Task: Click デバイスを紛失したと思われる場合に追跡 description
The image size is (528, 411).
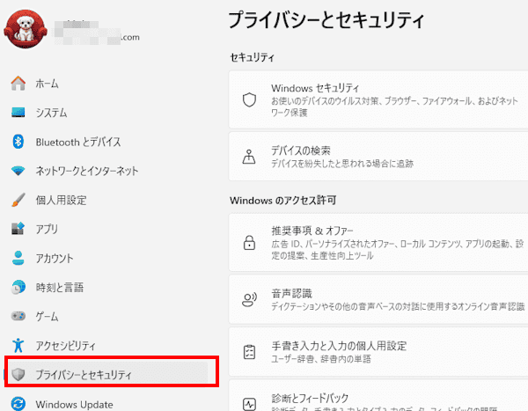Action: pos(342,164)
